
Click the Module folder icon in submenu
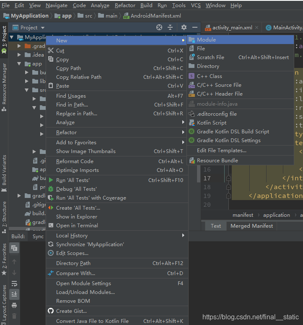click(192, 39)
